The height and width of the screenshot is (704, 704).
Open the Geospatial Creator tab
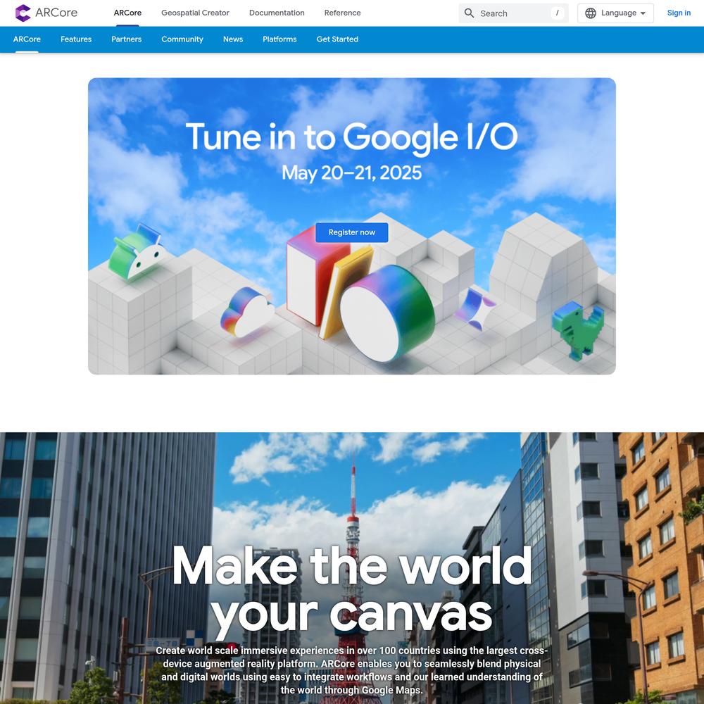click(195, 13)
